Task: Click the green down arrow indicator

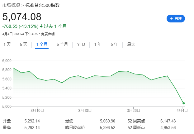Action: 41,26
